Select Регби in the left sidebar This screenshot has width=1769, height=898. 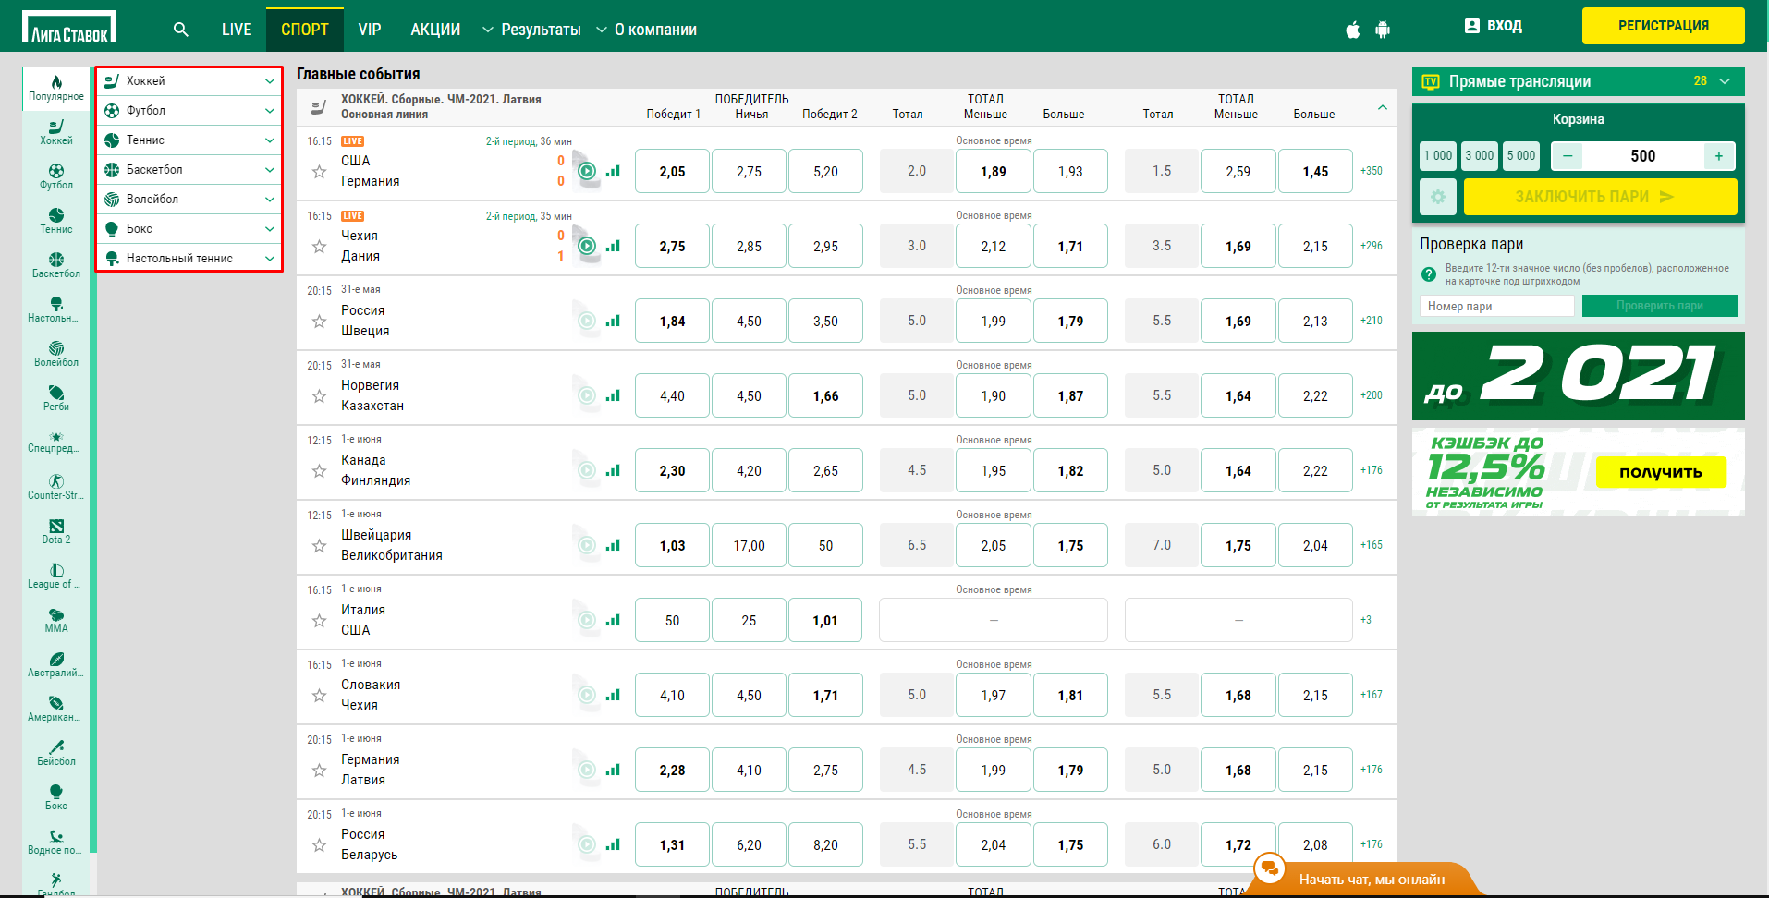coord(56,398)
